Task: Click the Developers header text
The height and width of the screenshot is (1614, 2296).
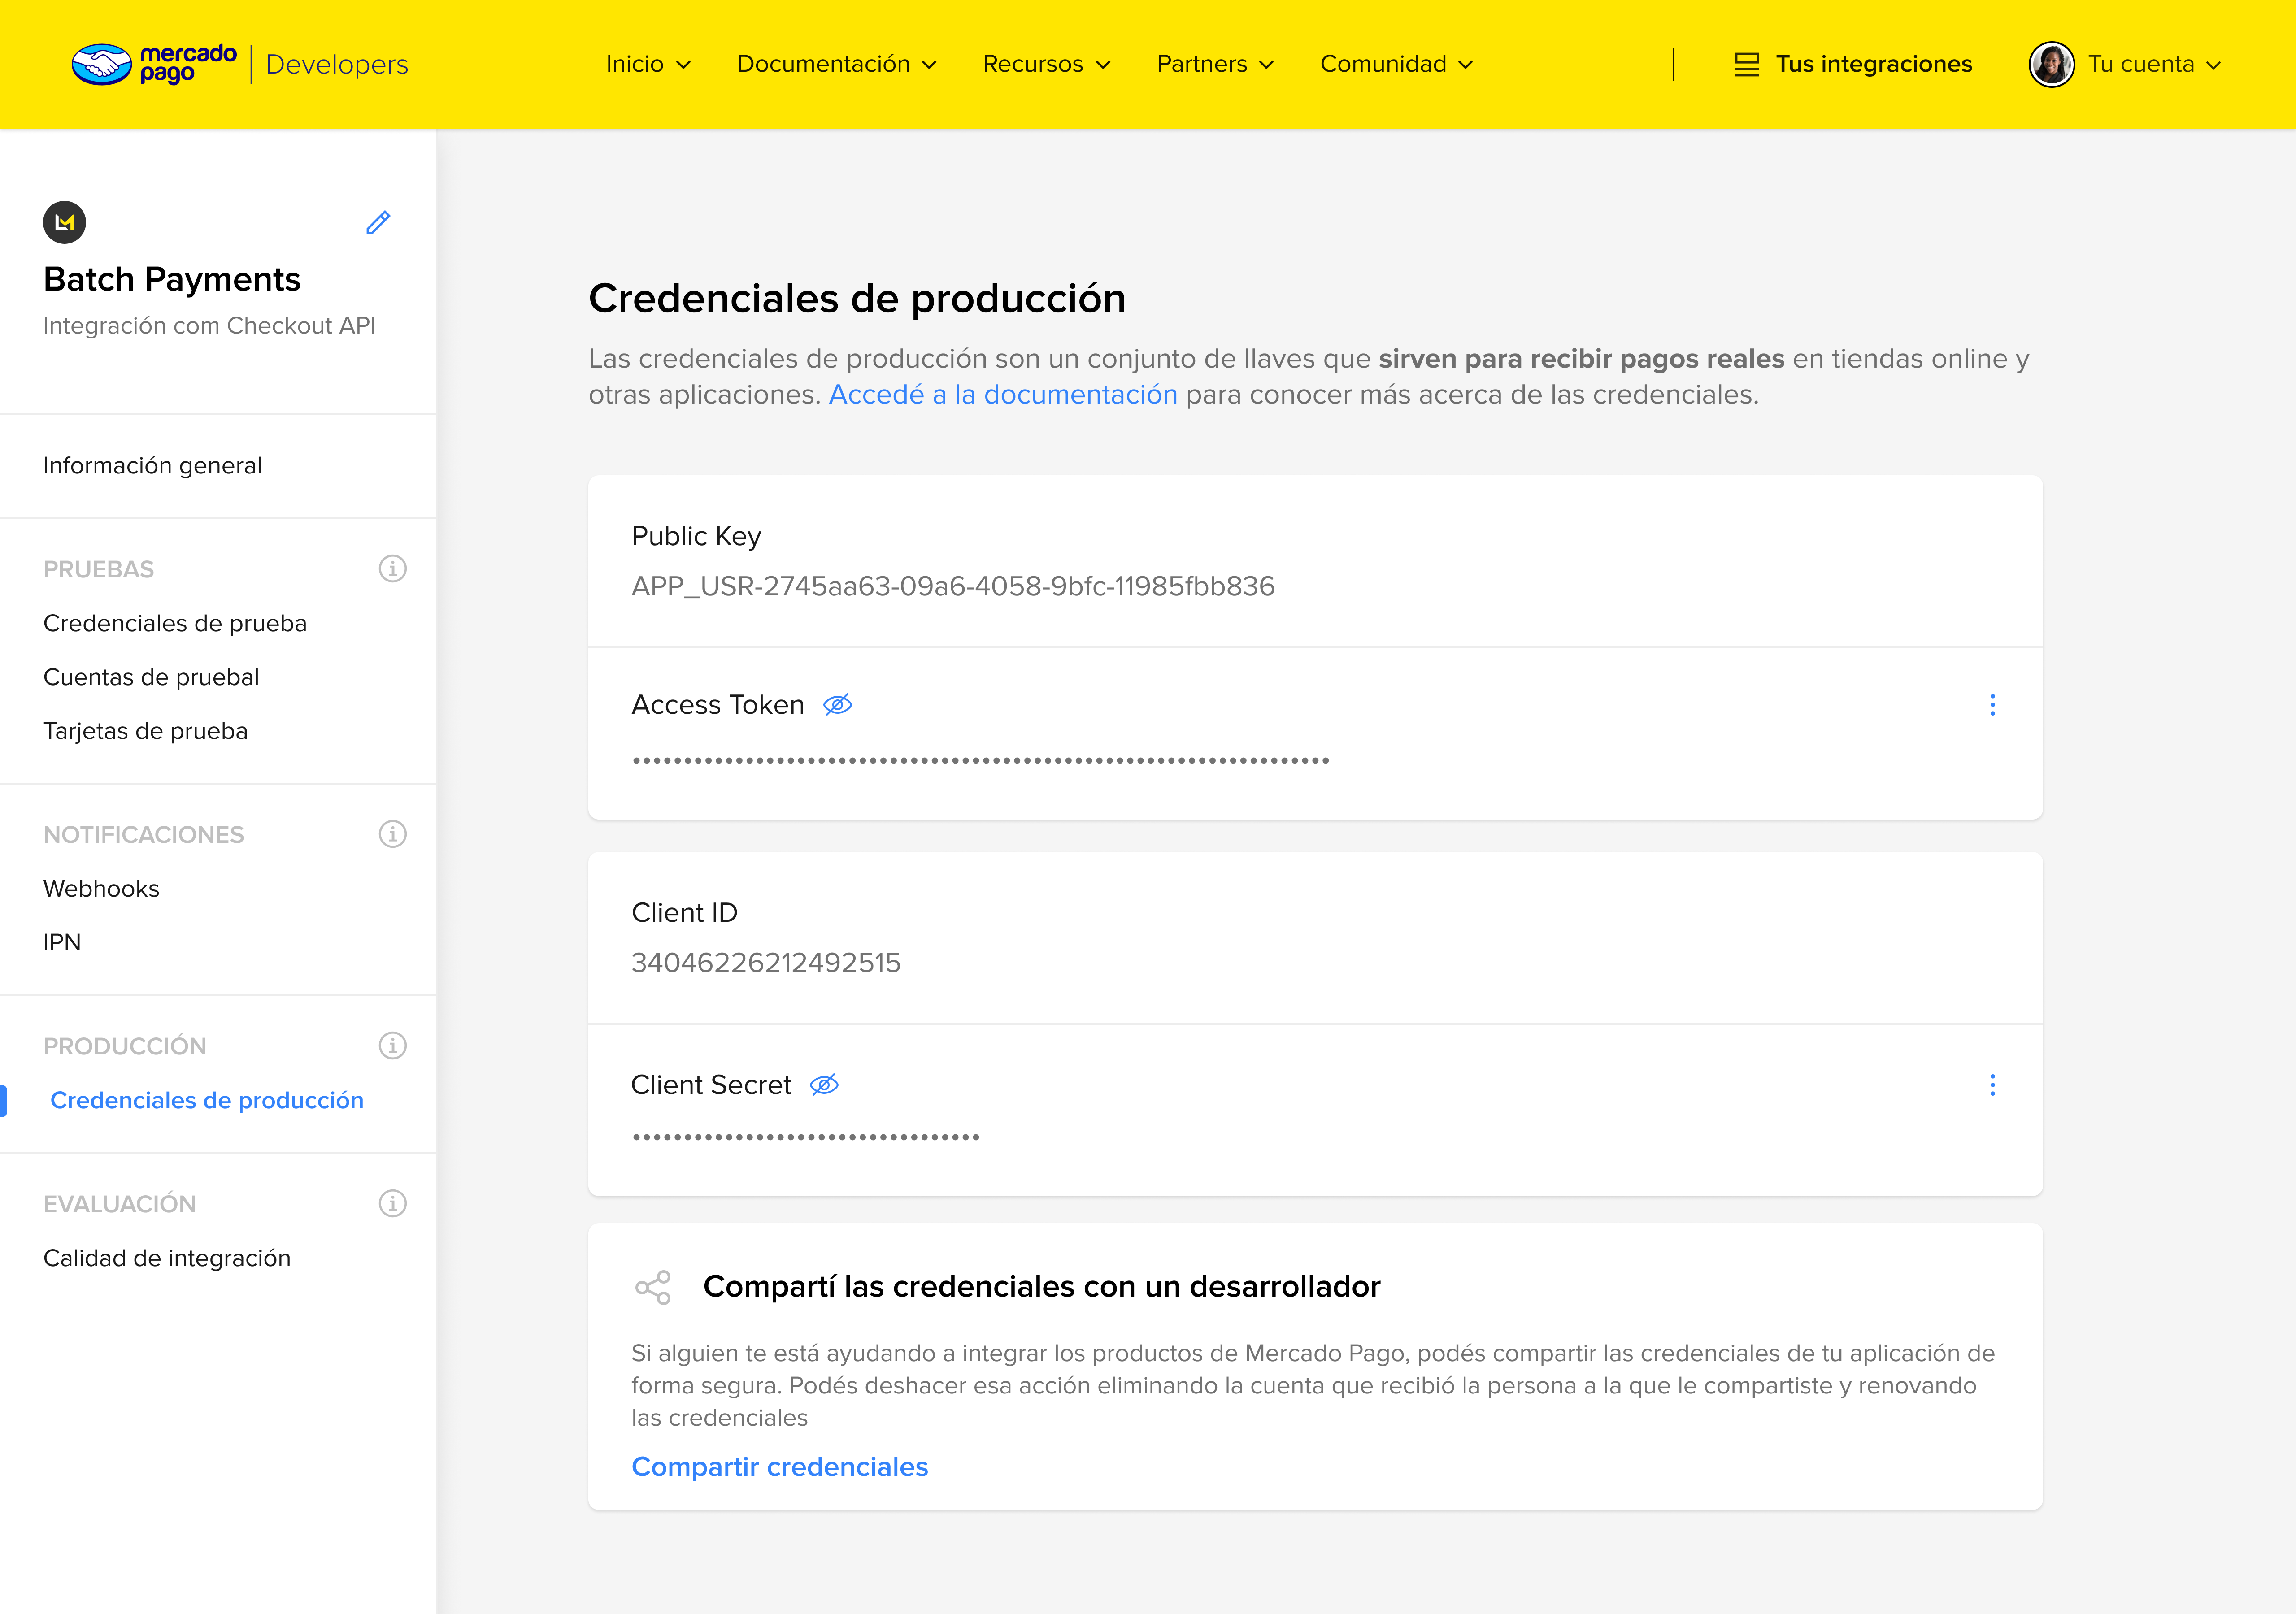Action: [337, 64]
